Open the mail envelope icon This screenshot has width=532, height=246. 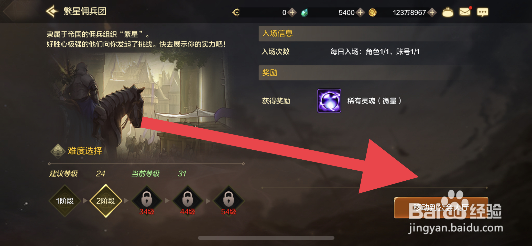click(x=465, y=12)
